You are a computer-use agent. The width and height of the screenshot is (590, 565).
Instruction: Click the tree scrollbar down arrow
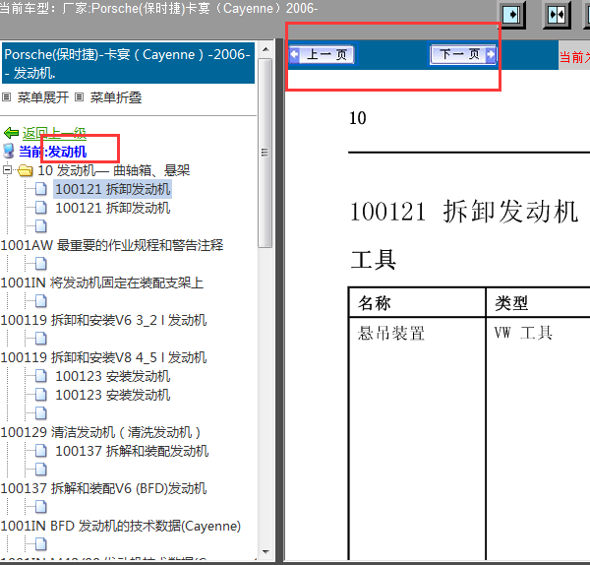(265, 552)
